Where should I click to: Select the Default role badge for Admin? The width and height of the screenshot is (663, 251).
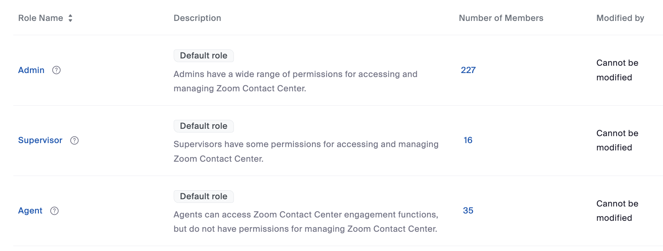203,55
